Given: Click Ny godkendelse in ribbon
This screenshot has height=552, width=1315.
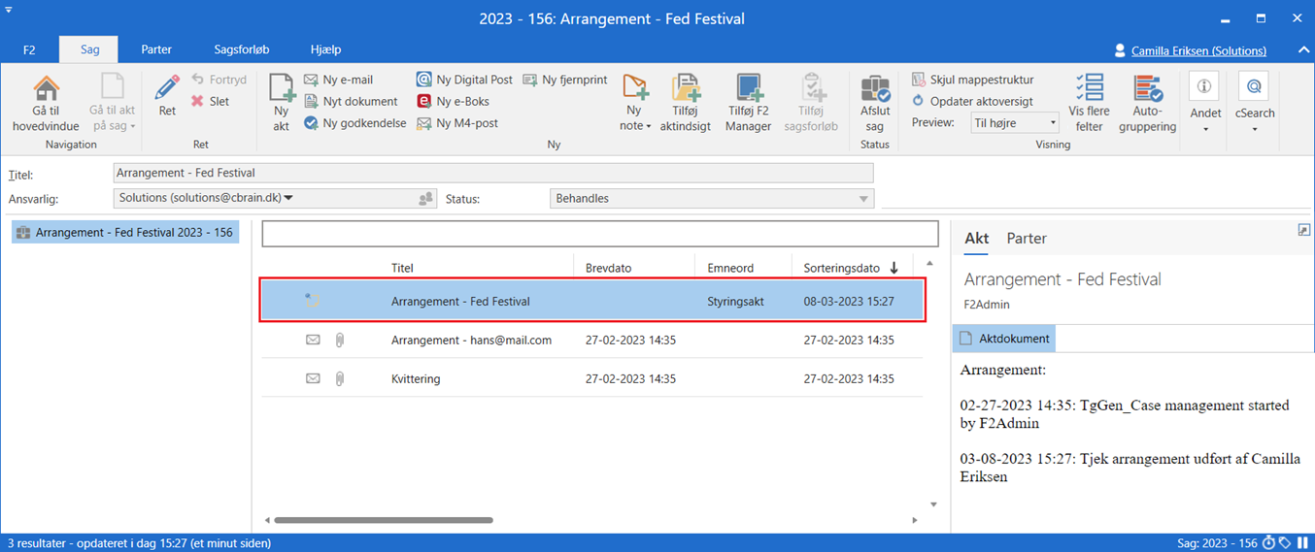Looking at the screenshot, I should pyautogui.click(x=354, y=123).
